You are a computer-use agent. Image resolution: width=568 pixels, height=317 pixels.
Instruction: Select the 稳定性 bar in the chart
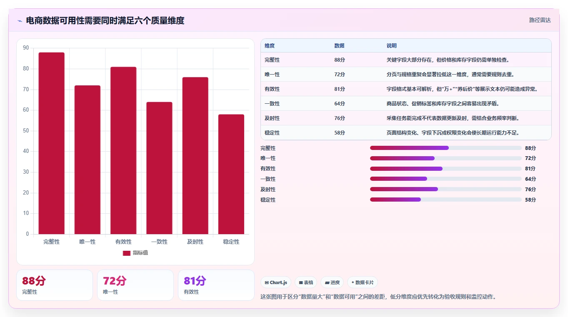231,174
